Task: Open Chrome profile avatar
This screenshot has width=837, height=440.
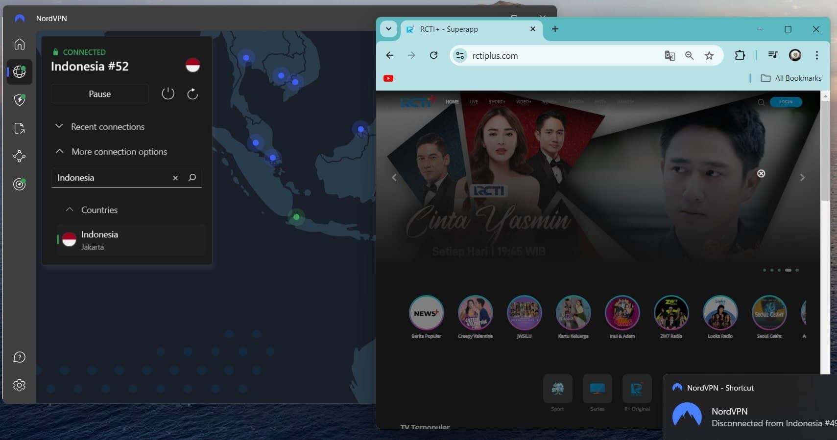Action: [x=795, y=55]
